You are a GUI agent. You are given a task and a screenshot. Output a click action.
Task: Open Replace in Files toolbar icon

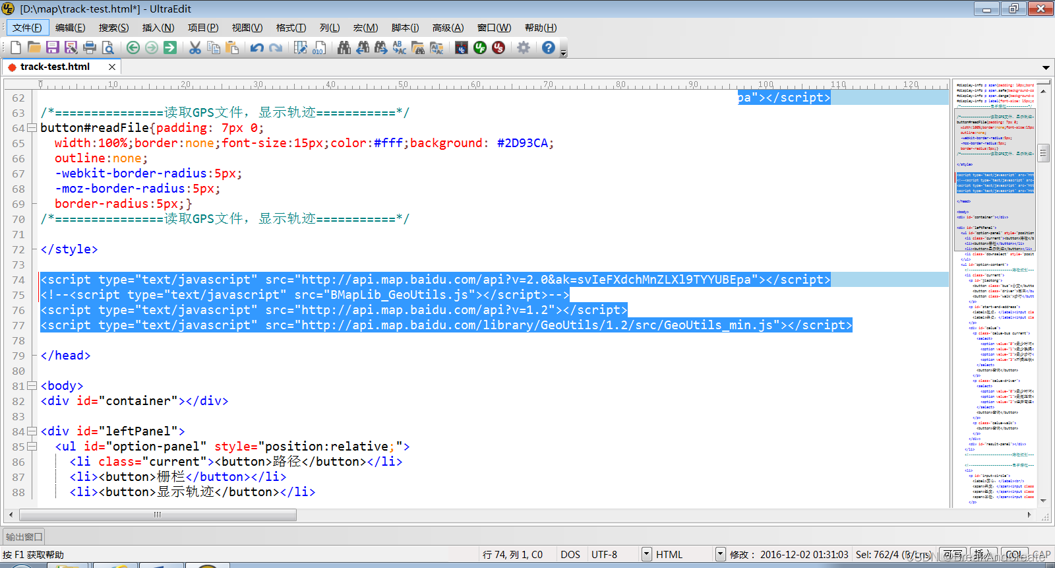click(437, 47)
